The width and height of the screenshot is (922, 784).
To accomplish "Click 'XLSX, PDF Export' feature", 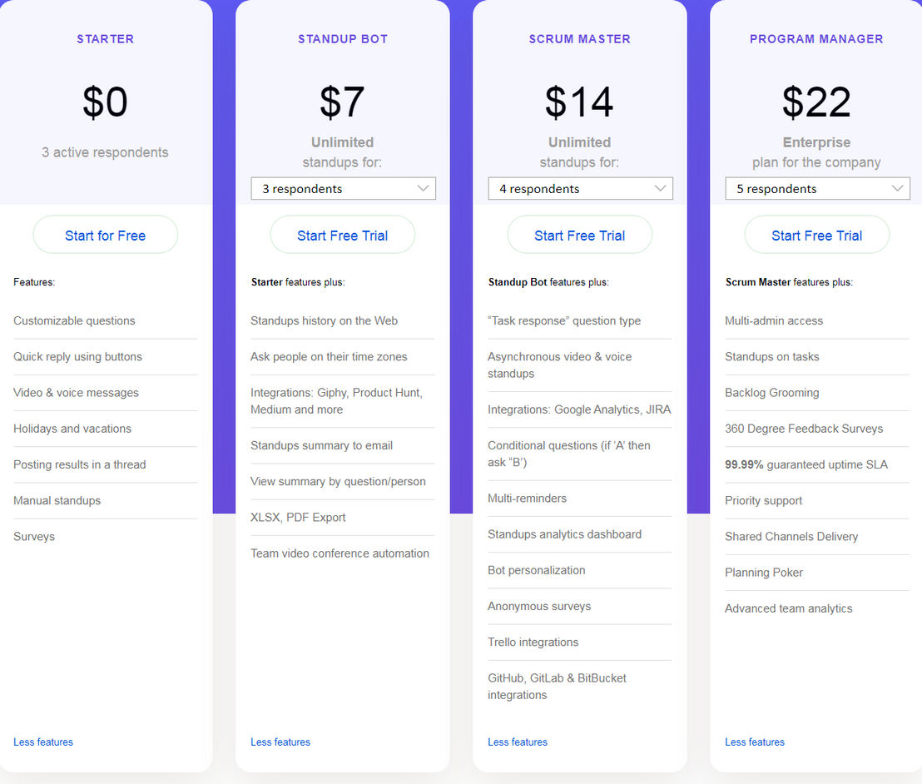I will (298, 517).
